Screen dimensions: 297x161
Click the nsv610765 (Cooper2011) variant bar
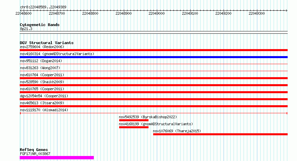click(154, 92)
